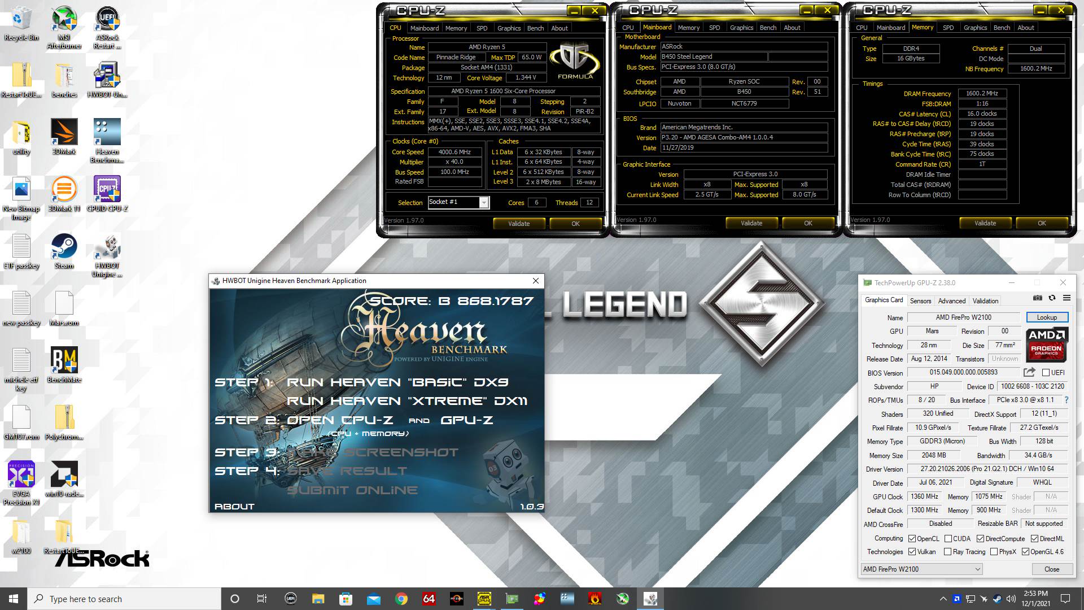Open SPD tab in the Processor CPU-Z window
Image resolution: width=1084 pixels, height=610 pixels.
click(482, 28)
